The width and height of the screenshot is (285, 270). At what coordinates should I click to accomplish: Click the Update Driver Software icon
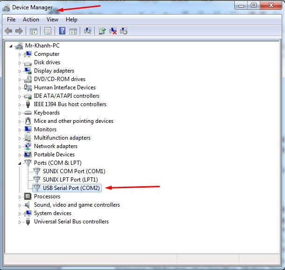click(102, 31)
